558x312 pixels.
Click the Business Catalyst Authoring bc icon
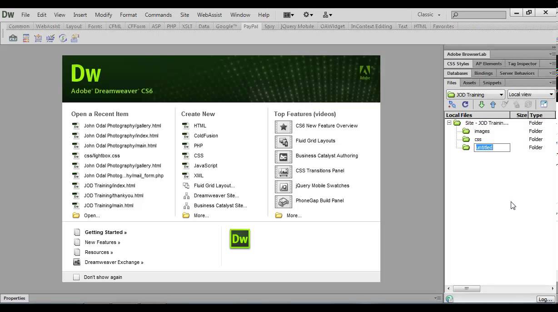pos(284,157)
